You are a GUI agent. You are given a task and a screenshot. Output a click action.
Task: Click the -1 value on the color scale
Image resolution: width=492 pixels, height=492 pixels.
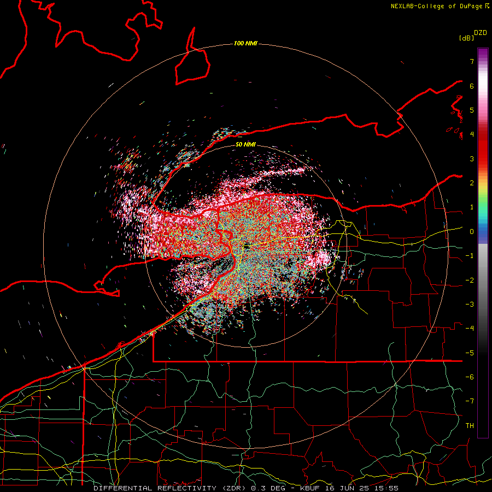click(x=470, y=256)
